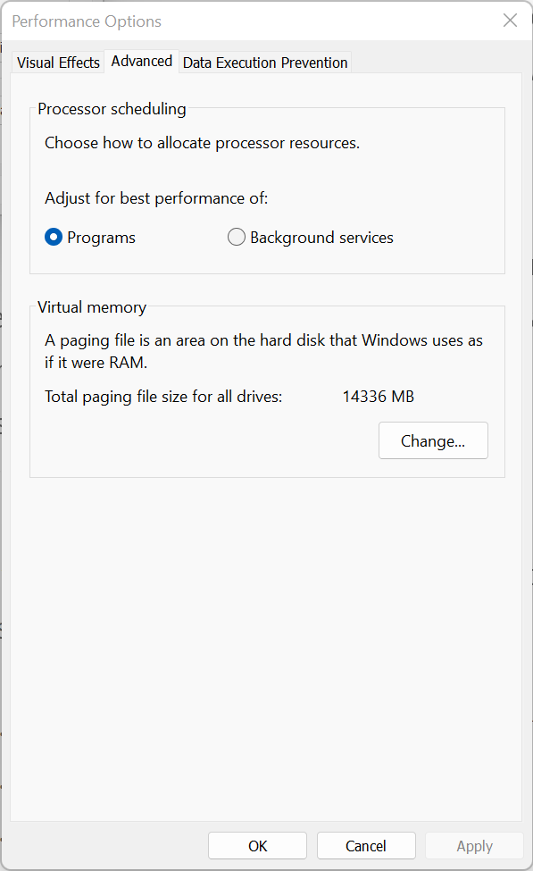
Task: Choose the Background services radio circle
Action: click(x=237, y=238)
